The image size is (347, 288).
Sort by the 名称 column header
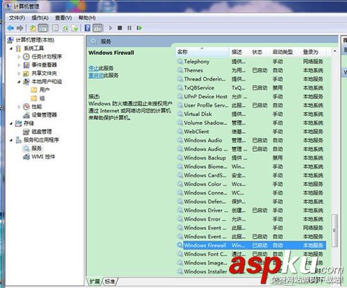pyautogui.click(x=202, y=52)
